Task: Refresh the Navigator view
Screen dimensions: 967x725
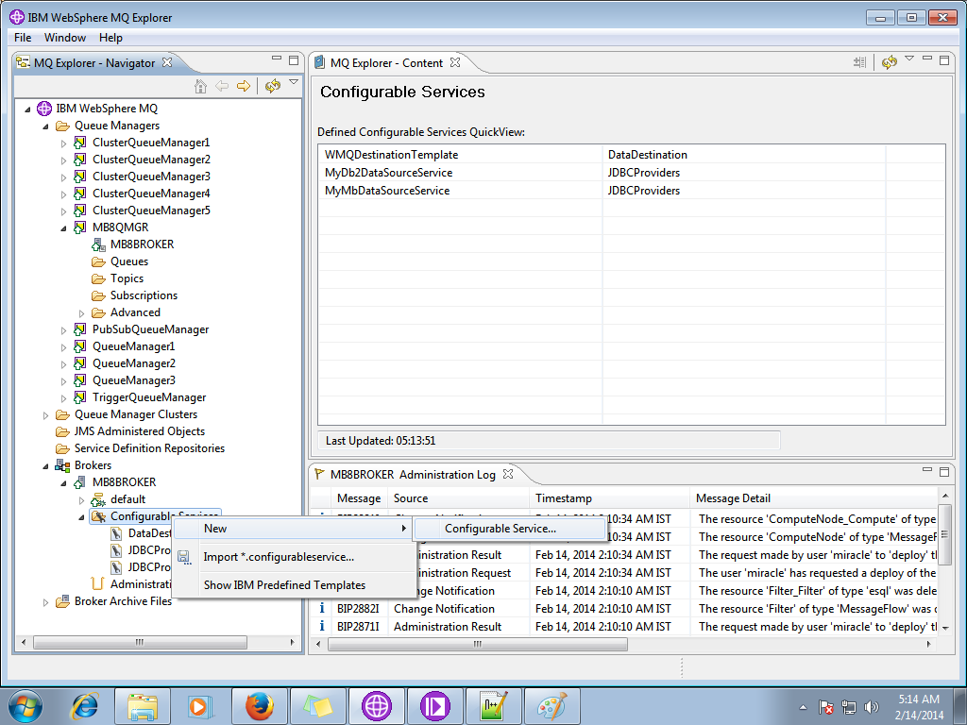Action: pyautogui.click(x=273, y=86)
